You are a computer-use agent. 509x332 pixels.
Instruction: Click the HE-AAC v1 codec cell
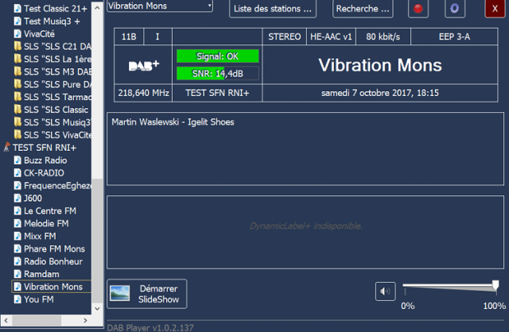pos(331,37)
